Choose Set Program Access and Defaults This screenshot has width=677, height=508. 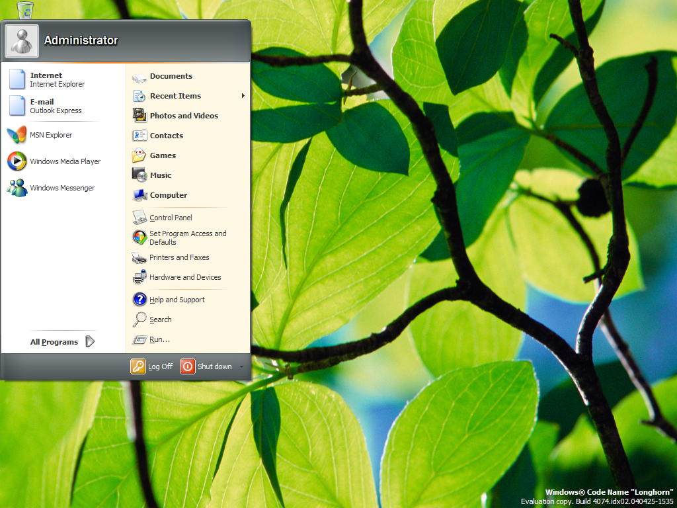[187, 237]
